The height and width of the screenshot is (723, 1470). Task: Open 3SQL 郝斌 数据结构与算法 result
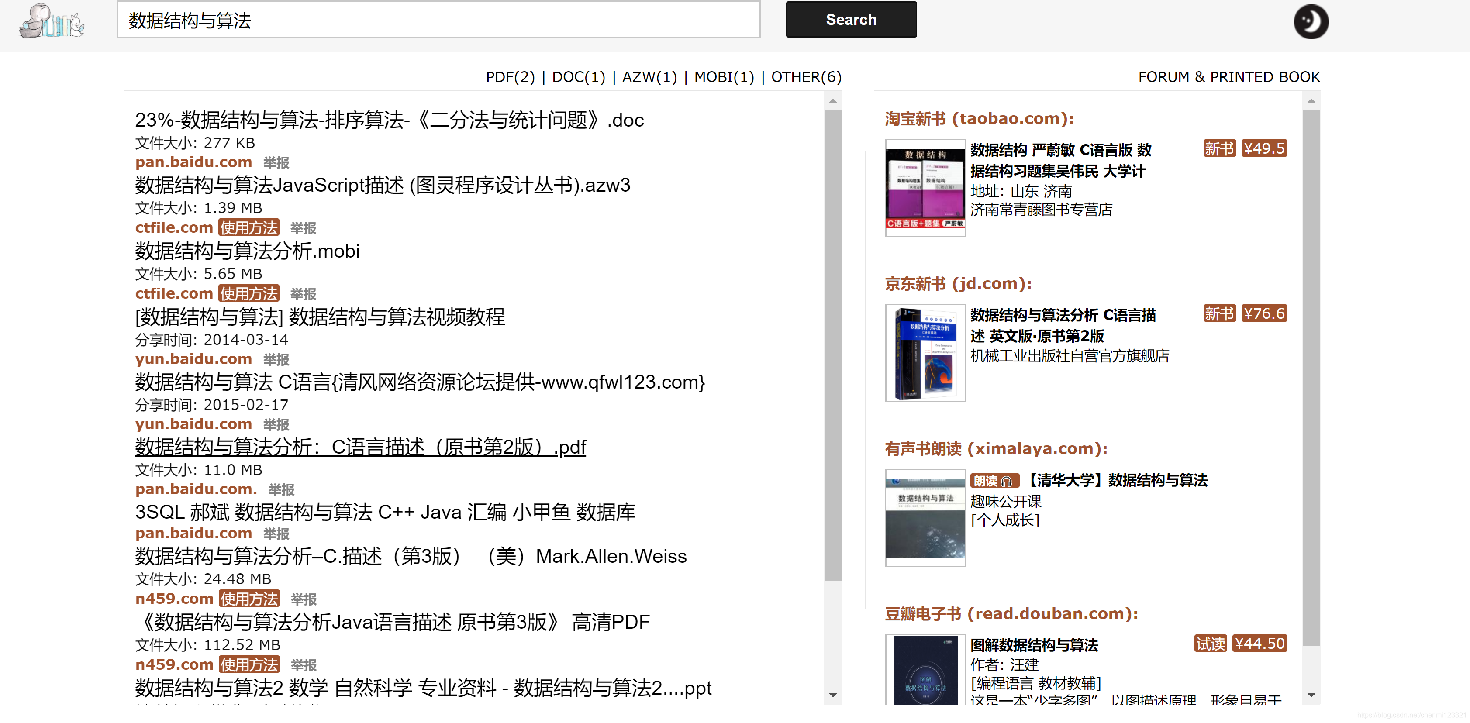(385, 512)
